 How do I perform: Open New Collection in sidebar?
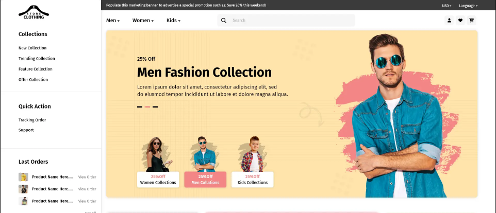(32, 48)
